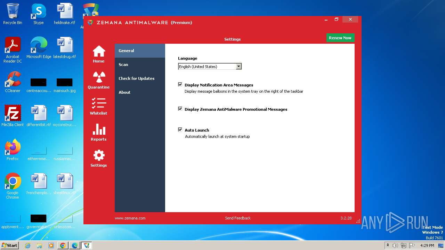Screen dimensions: 445x250
Task: Select the Microsoft Edge desktop shortcut
Action: (39, 48)
